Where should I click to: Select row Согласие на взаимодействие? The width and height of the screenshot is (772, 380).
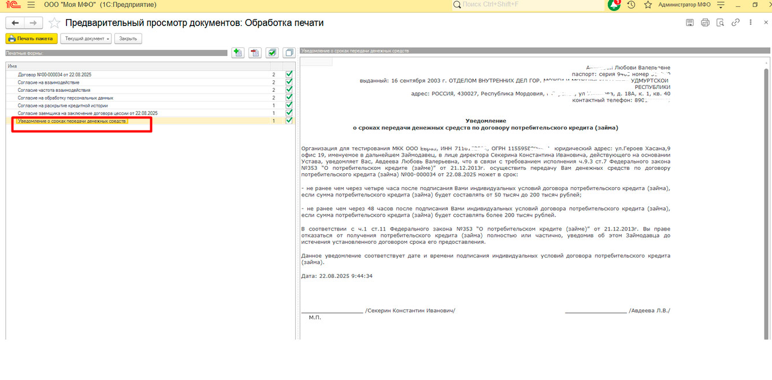click(150, 82)
